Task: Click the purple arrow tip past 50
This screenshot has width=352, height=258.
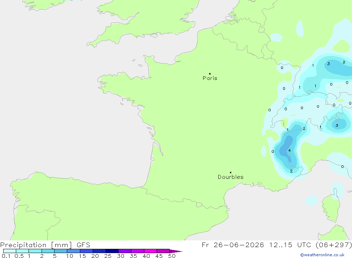Action: pyautogui.click(x=176, y=251)
